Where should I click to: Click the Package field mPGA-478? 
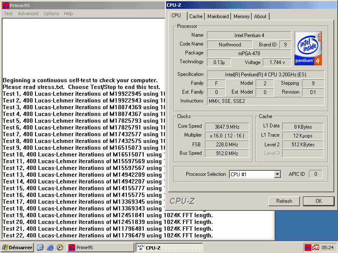(x=249, y=54)
